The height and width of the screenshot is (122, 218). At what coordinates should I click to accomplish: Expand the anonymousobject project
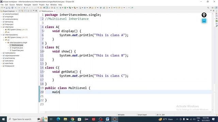[x=1, y=14]
